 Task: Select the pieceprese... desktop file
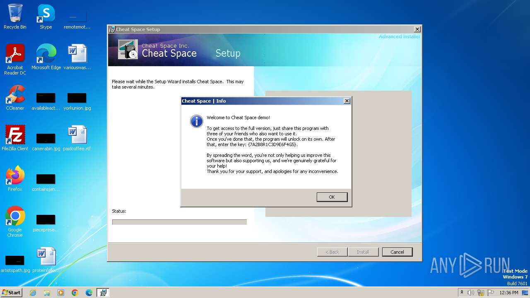coord(46,223)
